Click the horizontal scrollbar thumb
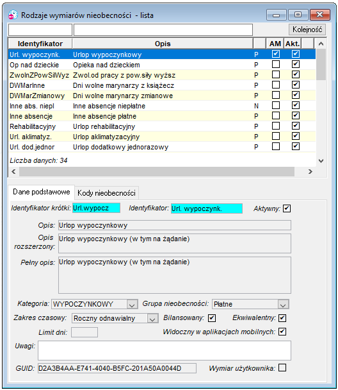Screen dimensions: 338x390 pyautogui.click(x=157, y=172)
